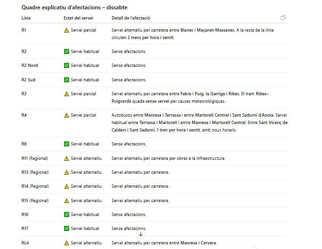Click the R17 line label
The height and width of the screenshot is (249, 322).
(25, 229)
